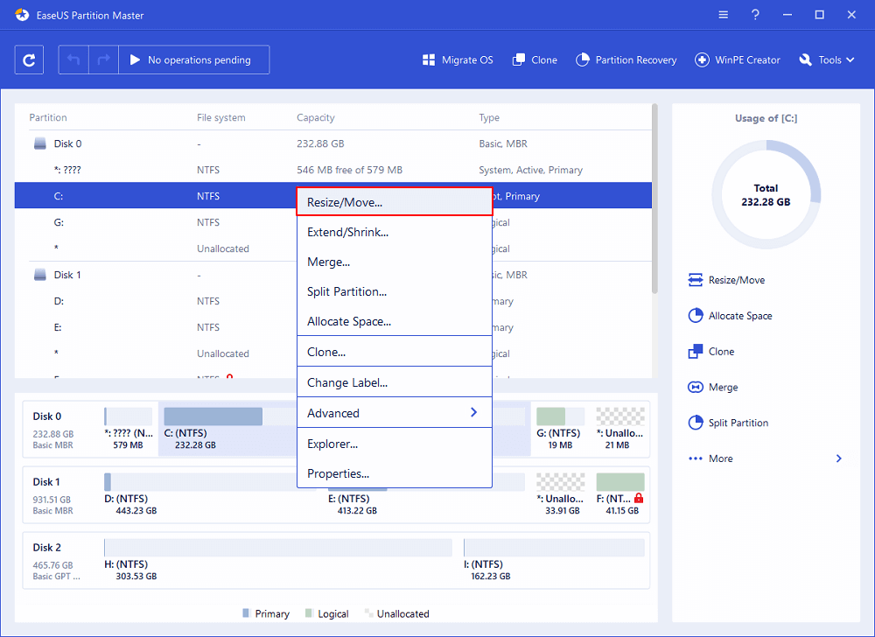Choose Extend/Shrink... from context menu
Viewport: 875px width, 637px height.
point(395,232)
